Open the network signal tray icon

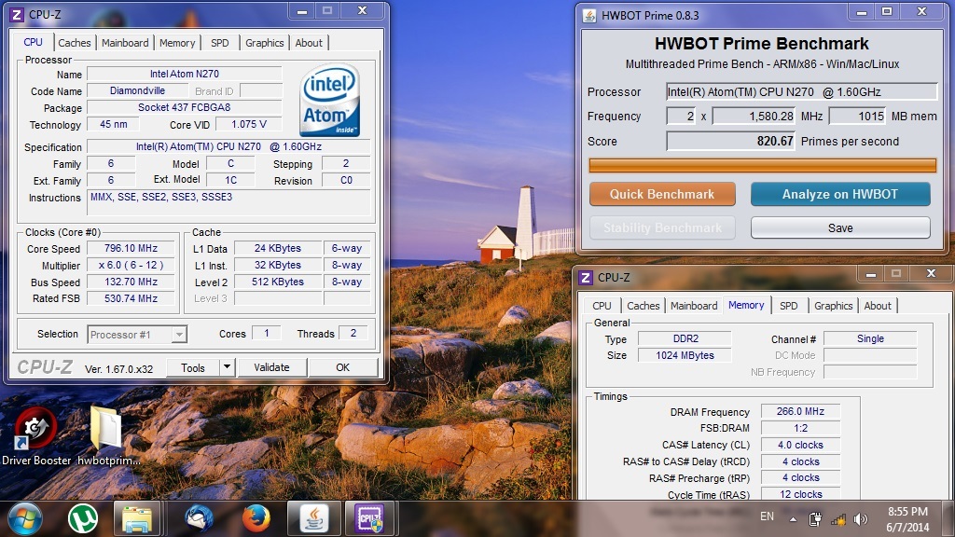click(x=838, y=519)
